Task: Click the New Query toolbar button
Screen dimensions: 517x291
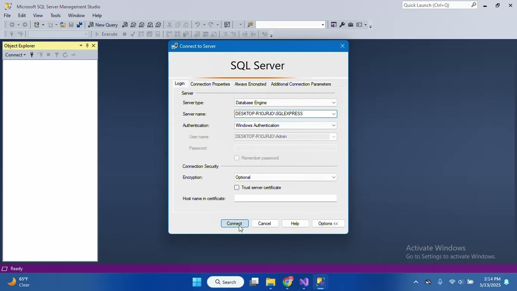Action: click(103, 25)
